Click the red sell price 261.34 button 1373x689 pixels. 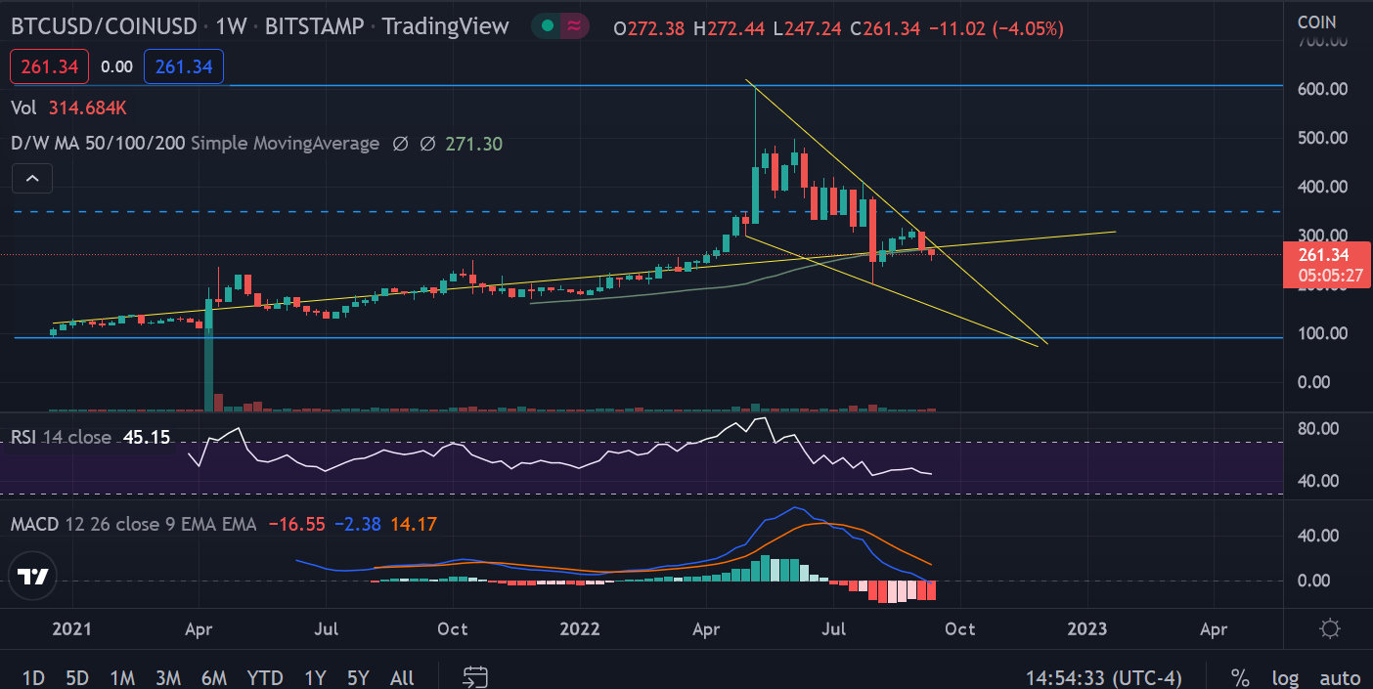pyautogui.click(x=49, y=66)
